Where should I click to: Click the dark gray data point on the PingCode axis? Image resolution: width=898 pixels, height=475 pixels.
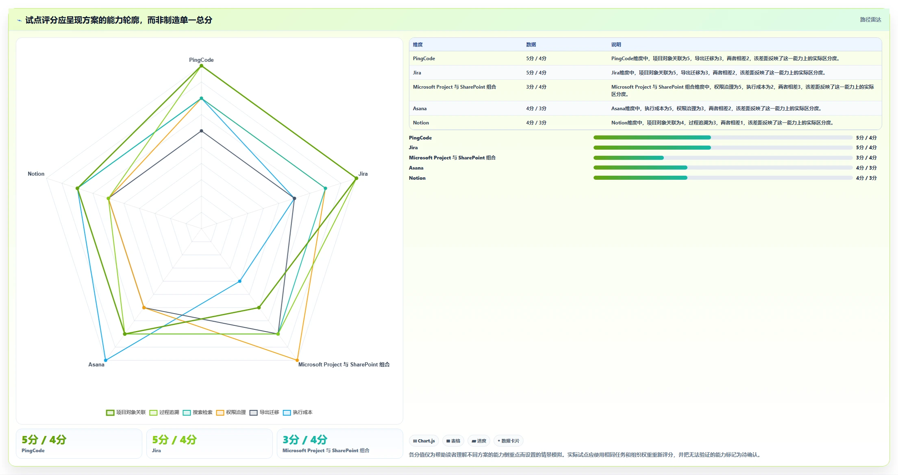coord(201,131)
